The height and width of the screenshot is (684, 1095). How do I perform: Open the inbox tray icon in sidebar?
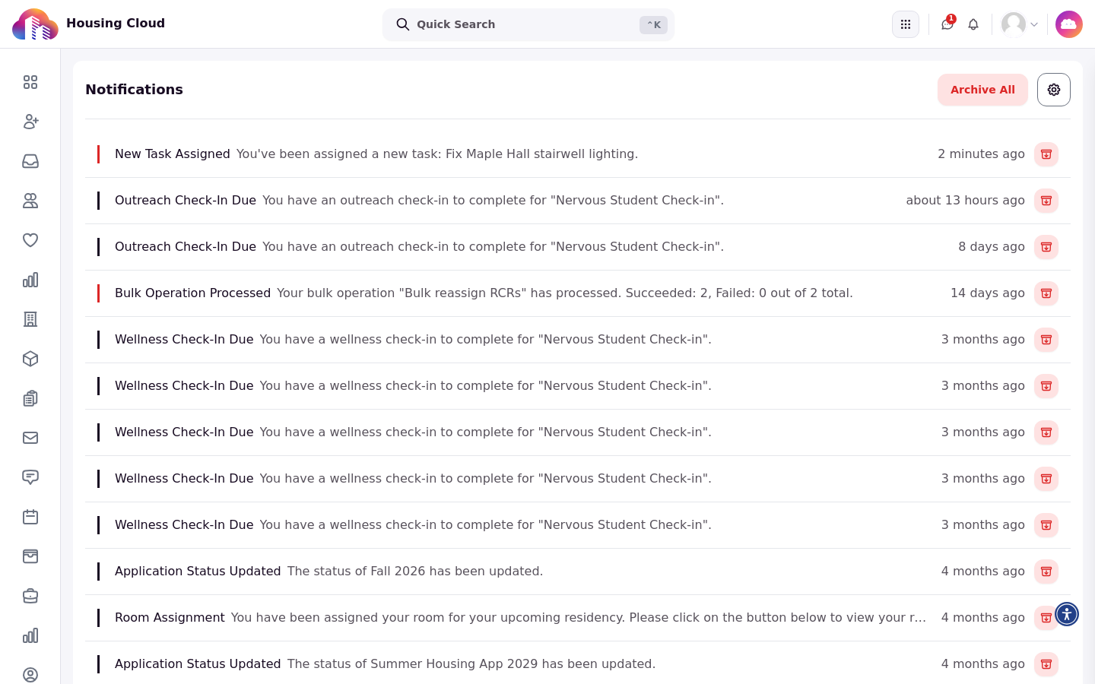pos(30,161)
